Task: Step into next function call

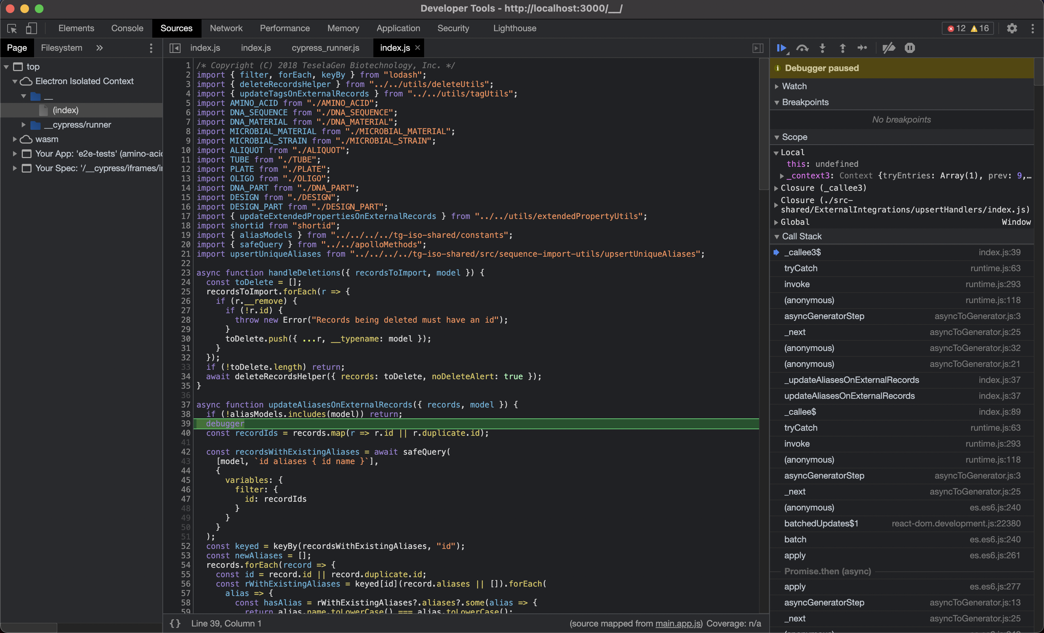Action: [823, 48]
